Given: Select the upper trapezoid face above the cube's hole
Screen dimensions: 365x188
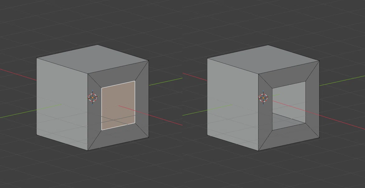Looking at the screenshot, I should (x=289, y=75).
